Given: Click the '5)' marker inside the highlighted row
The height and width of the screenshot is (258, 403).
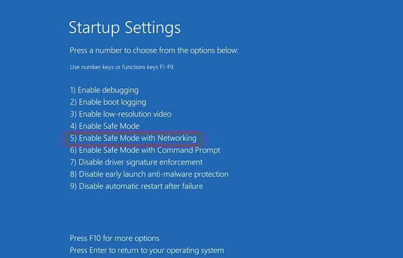Looking at the screenshot, I should click(x=73, y=138).
